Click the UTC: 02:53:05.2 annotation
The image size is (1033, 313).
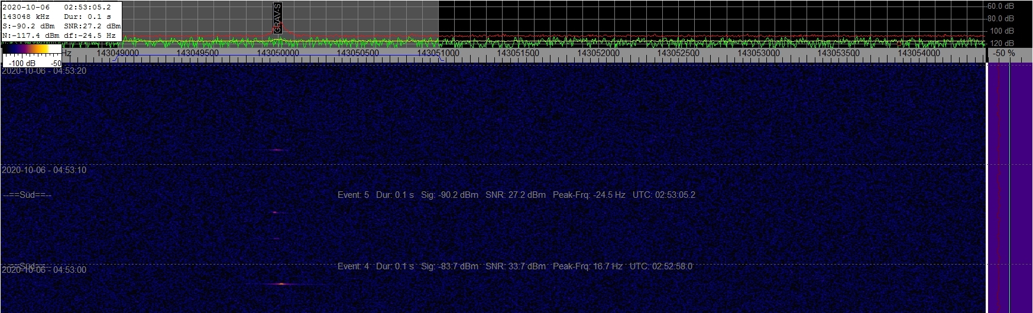click(x=664, y=195)
